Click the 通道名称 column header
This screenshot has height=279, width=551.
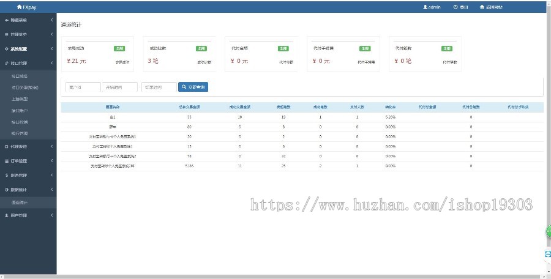click(113, 107)
